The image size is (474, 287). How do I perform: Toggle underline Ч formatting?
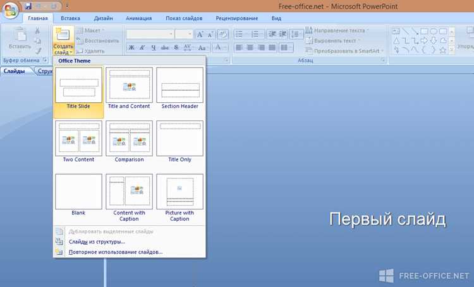pos(154,48)
